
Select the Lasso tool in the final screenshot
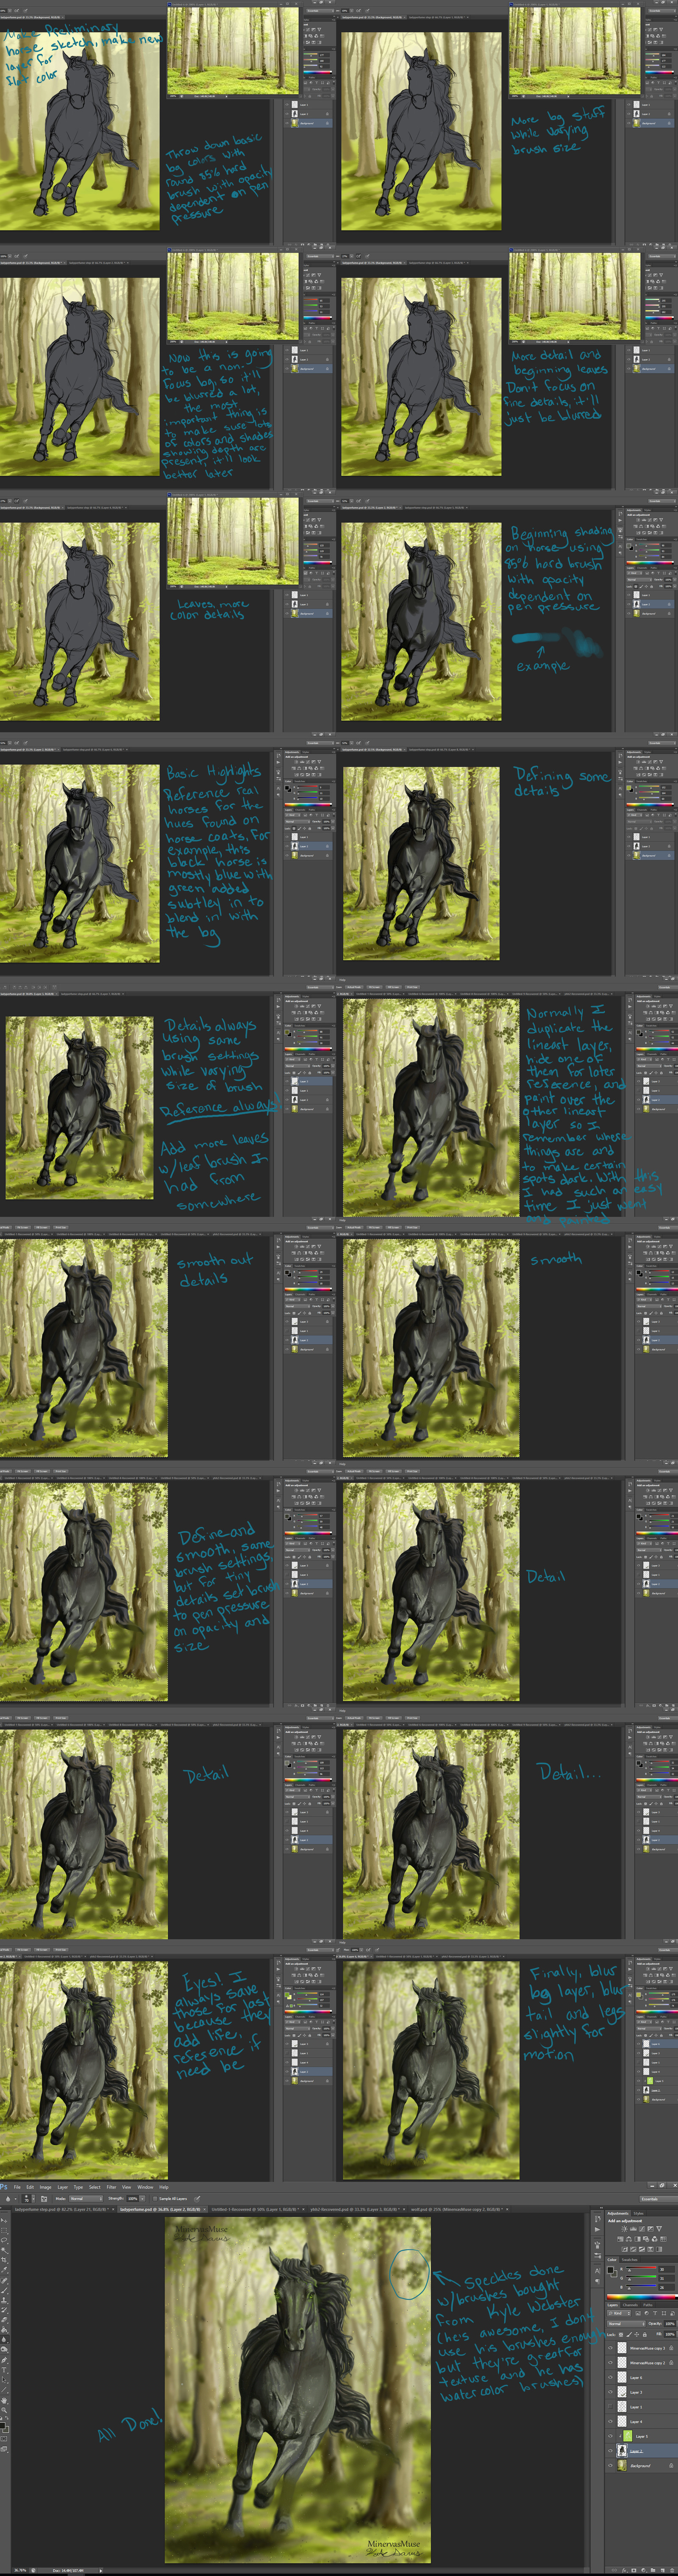(x=4, y=2240)
